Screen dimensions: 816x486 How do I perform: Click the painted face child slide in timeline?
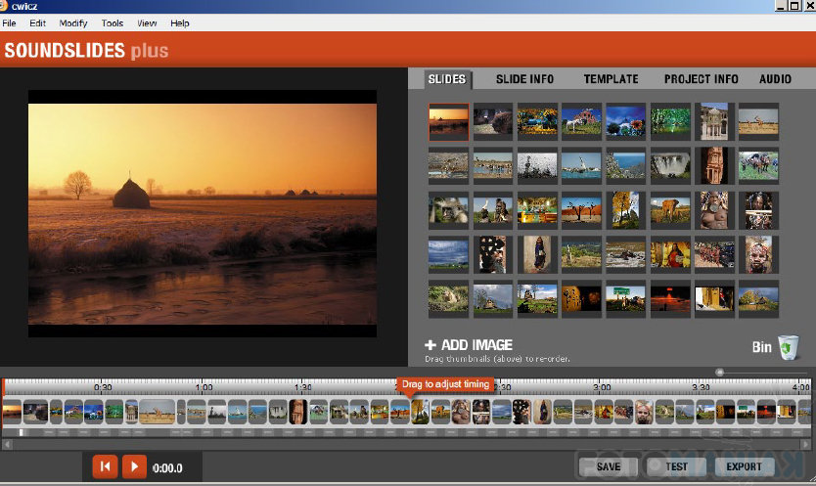coord(644,412)
